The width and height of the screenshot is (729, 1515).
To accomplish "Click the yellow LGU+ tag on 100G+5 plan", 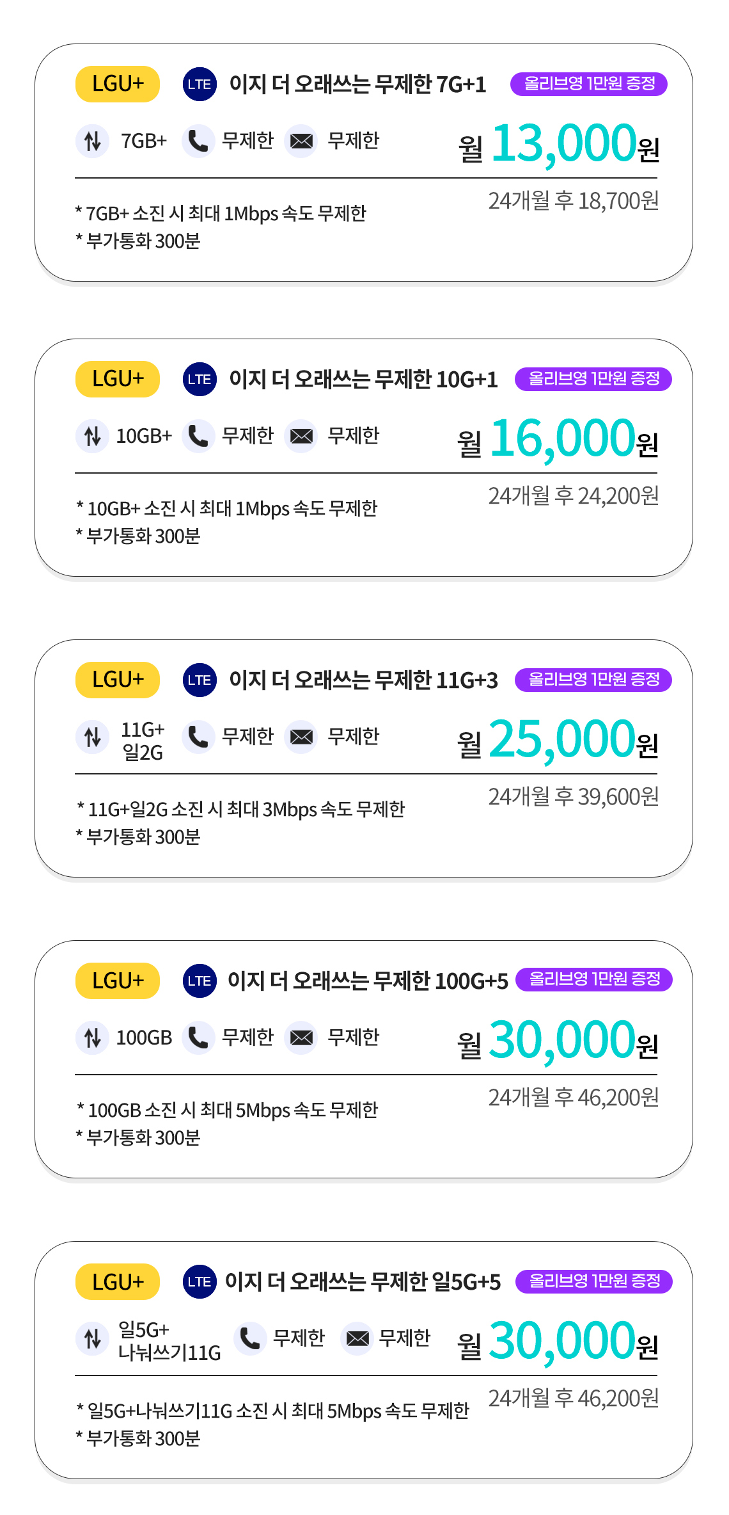I will pos(118,981).
